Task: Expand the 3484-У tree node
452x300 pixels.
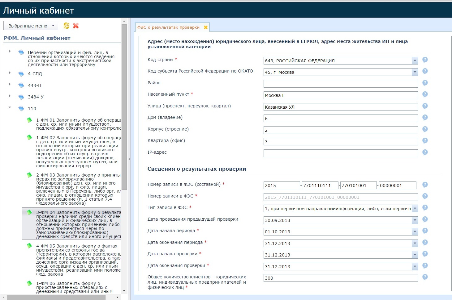Action: [10, 96]
